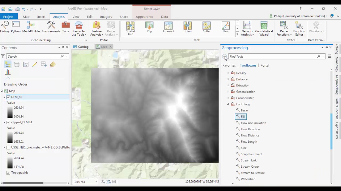341x191 pixels.
Task: Switch to Portal tools list
Action: tap(265, 65)
